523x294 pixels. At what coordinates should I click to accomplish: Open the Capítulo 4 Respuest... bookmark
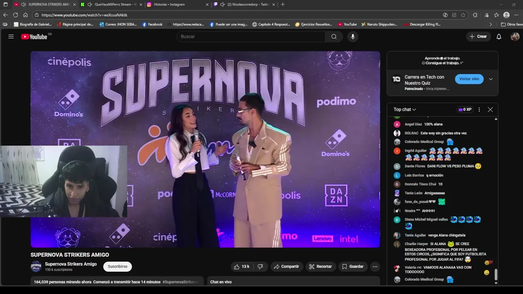coord(271,24)
